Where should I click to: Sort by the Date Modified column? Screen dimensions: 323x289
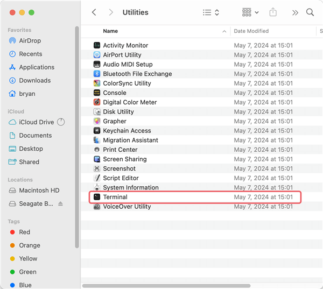(x=251, y=31)
